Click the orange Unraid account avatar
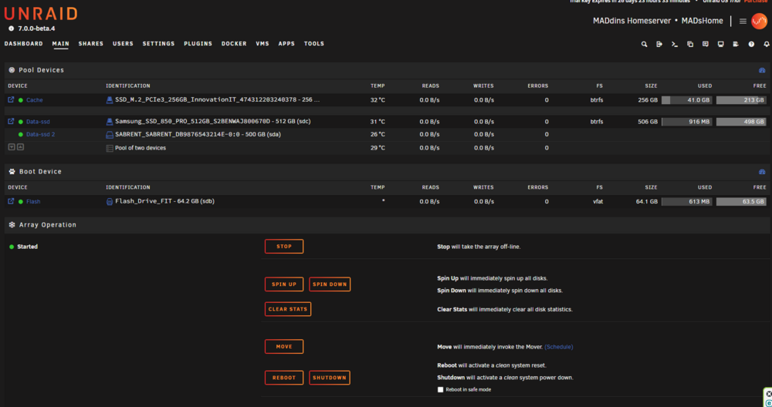 click(x=759, y=21)
